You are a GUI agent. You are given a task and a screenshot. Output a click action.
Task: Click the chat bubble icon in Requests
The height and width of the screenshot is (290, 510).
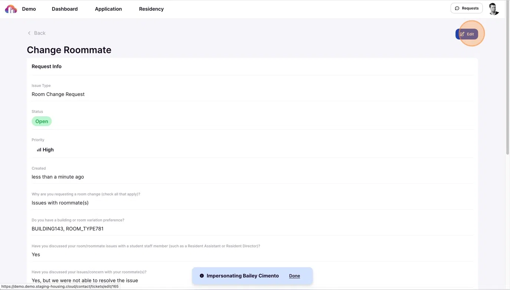click(x=457, y=8)
